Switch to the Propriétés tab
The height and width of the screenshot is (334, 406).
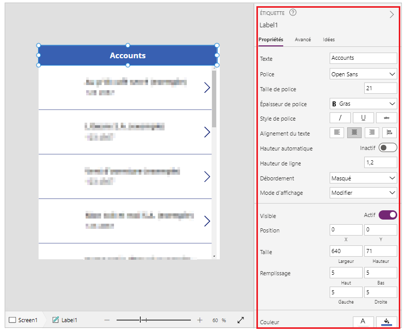pos(270,40)
